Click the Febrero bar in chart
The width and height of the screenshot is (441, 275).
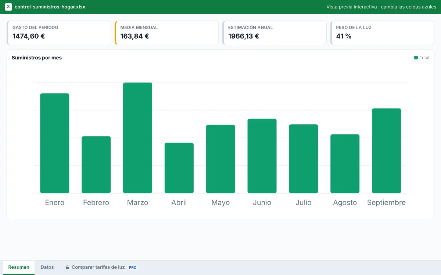click(96, 165)
